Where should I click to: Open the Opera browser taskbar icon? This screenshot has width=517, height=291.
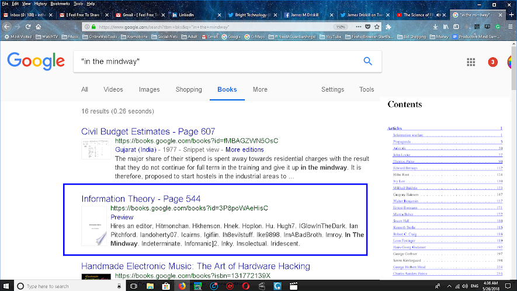[245, 286]
